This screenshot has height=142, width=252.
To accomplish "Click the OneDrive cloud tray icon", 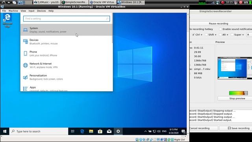I will click(x=150, y=131).
